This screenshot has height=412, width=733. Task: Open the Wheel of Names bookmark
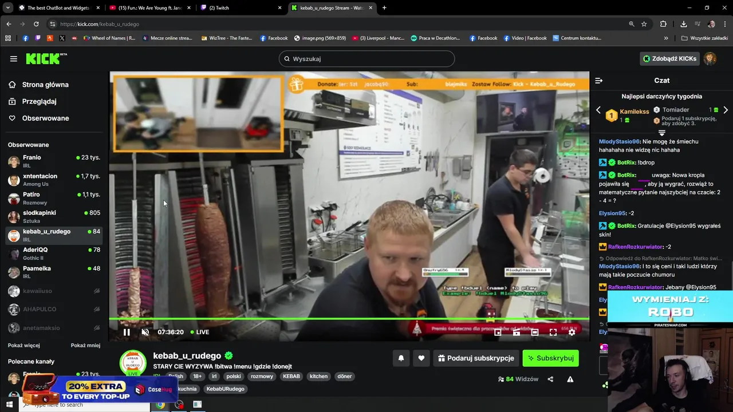click(109, 38)
